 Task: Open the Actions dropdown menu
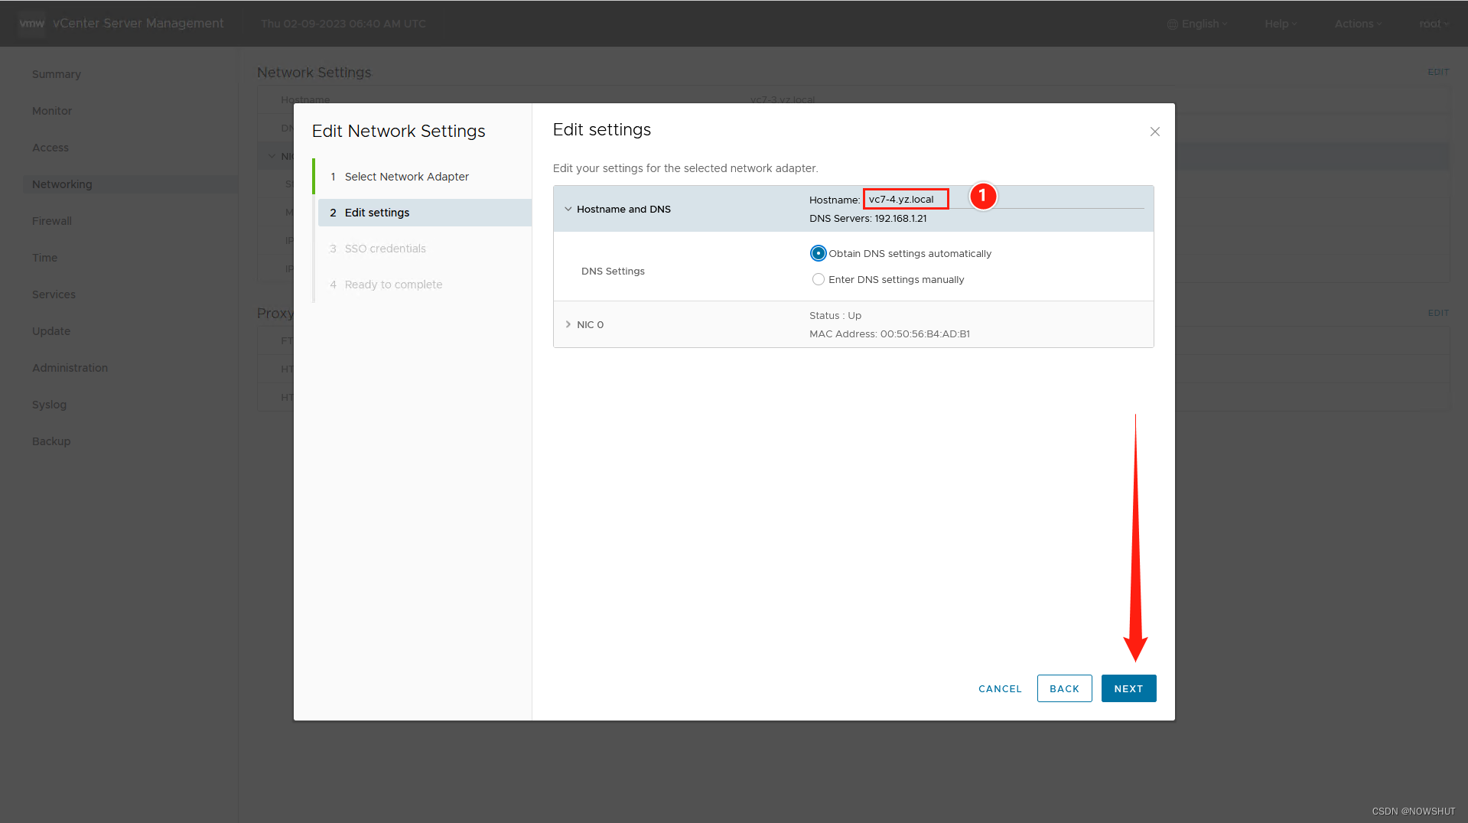point(1358,24)
